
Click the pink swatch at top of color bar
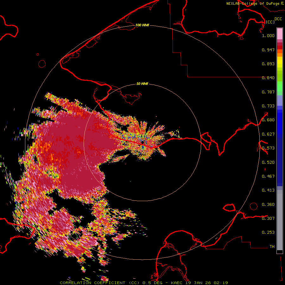pyautogui.click(x=280, y=34)
